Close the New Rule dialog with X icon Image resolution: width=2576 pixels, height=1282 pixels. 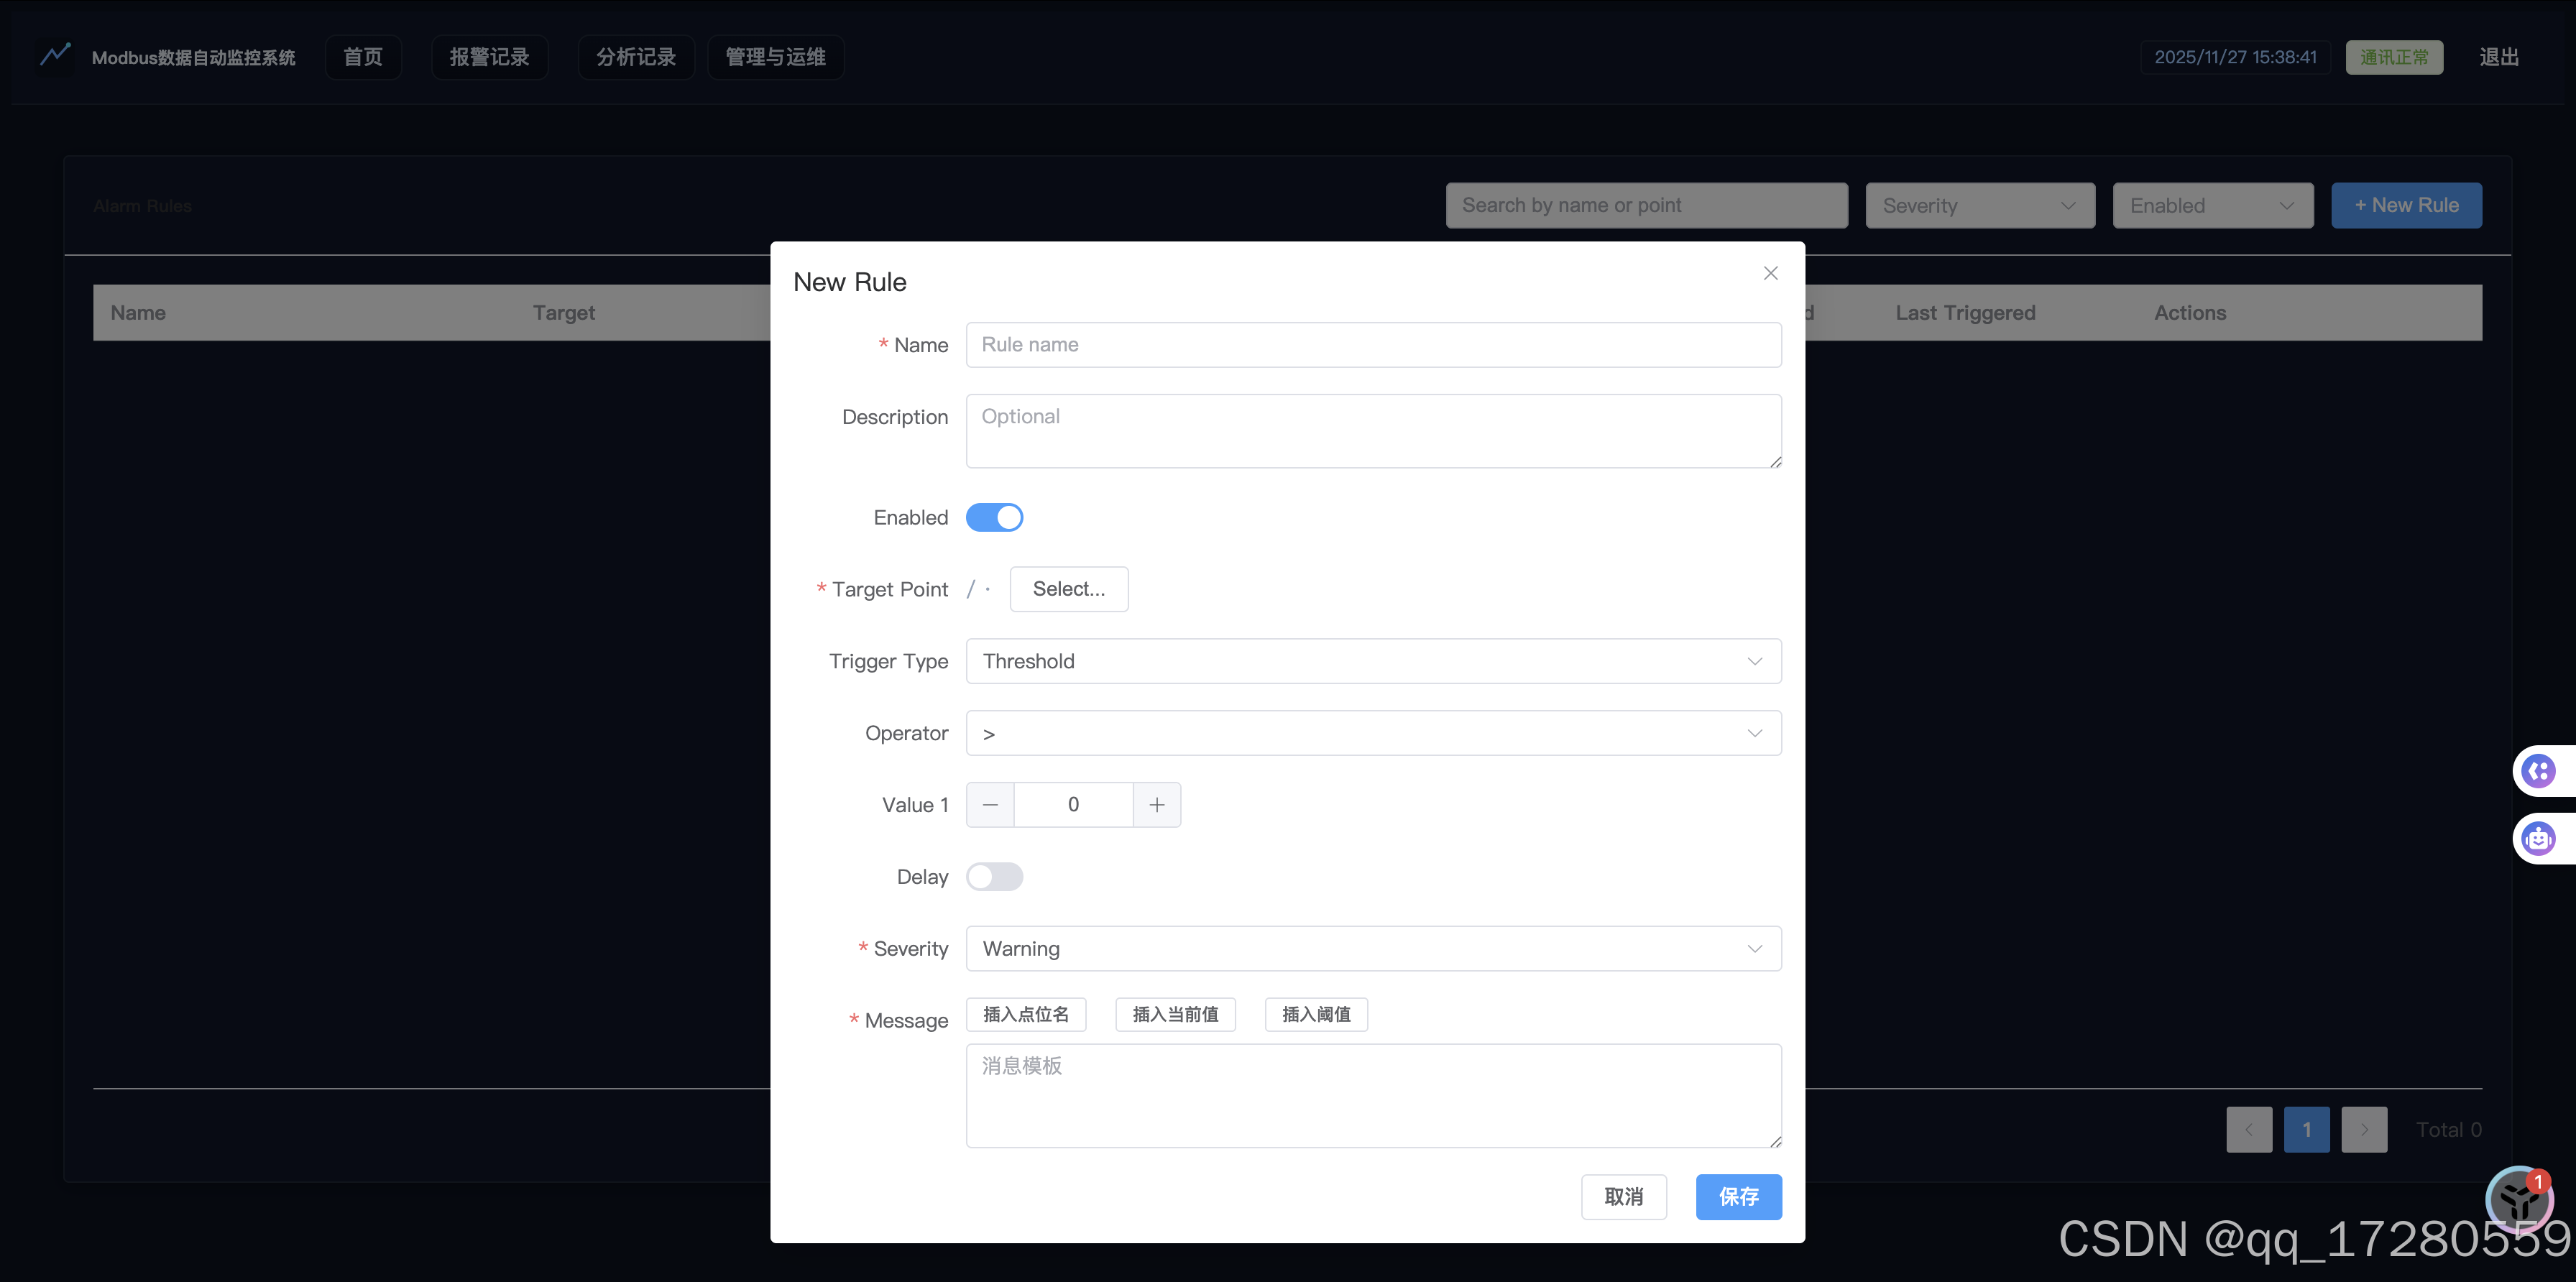point(1770,273)
